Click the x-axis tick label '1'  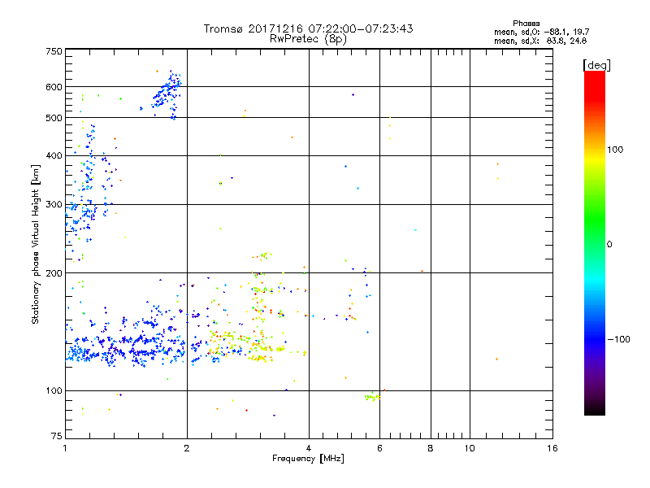click(65, 448)
